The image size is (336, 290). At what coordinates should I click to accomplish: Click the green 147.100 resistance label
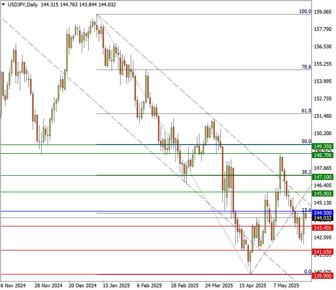coord(322,177)
